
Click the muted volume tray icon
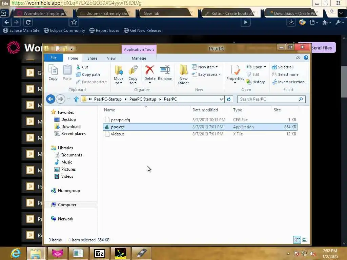pyautogui.click(x=313, y=254)
